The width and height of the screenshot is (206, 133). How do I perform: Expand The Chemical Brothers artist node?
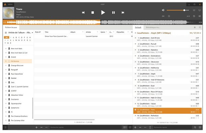pyautogui.click(x=6, y=116)
